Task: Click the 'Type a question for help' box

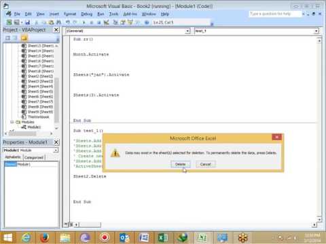Action: click(276, 14)
